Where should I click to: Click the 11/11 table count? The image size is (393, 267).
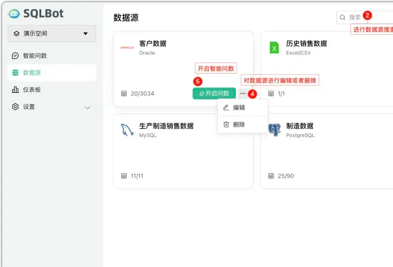coord(137,176)
